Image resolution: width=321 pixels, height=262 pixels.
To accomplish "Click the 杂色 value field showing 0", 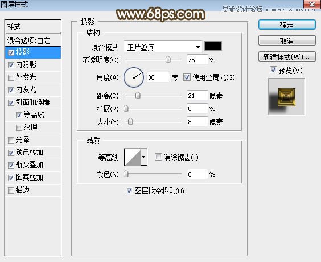I will 197,174.
